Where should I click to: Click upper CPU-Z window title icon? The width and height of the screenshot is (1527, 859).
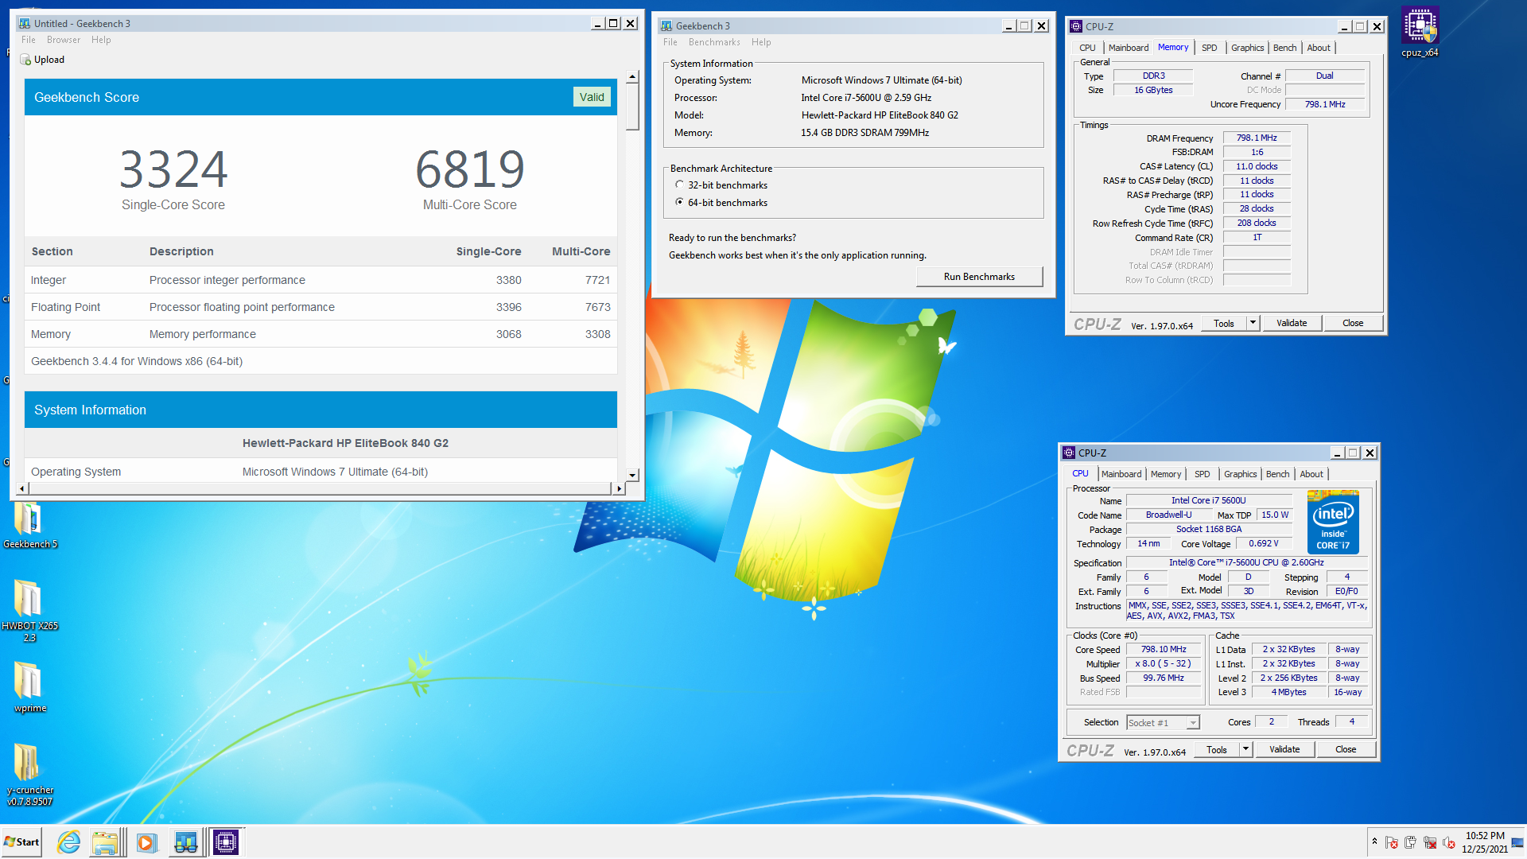(x=1076, y=26)
